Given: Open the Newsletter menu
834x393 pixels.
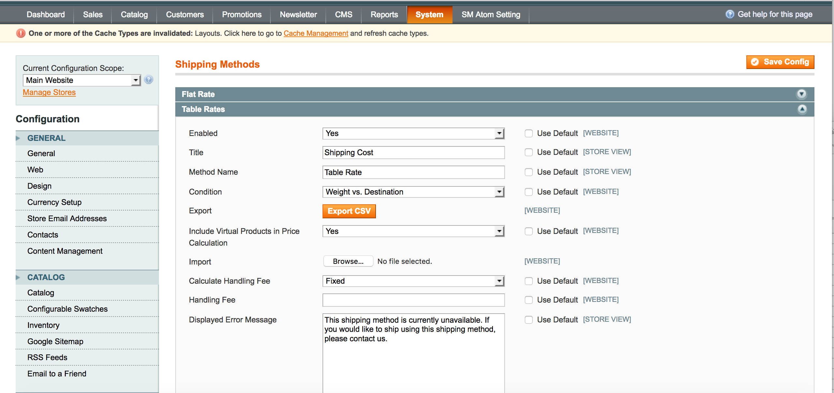Looking at the screenshot, I should (298, 15).
